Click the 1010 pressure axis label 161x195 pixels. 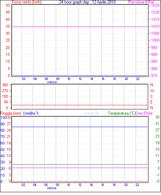tap(155, 26)
